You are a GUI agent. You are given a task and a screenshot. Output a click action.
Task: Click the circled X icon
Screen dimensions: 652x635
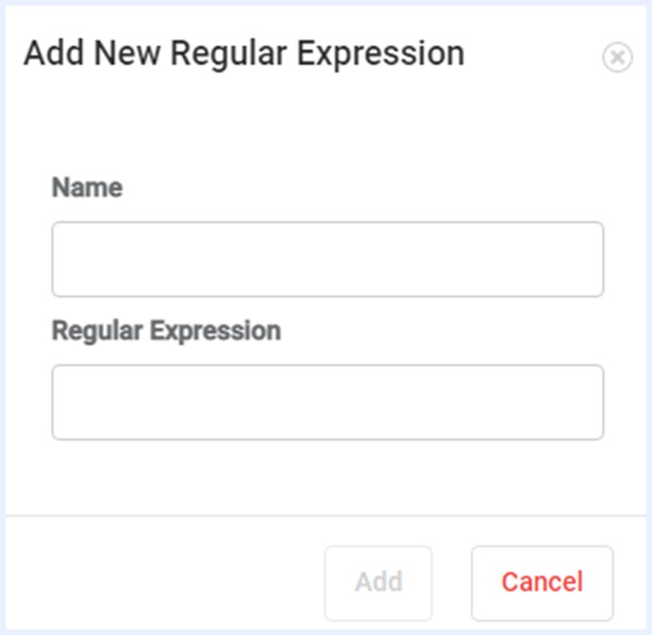click(617, 58)
